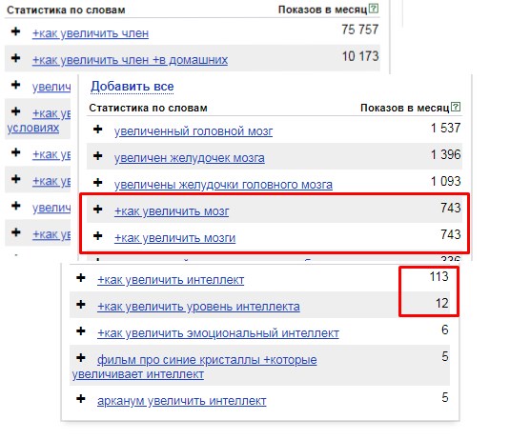This screenshot has width=510, height=440.
Task: Add '+как увеличить уровень интеллекта' via plus icon
Action: click(81, 305)
